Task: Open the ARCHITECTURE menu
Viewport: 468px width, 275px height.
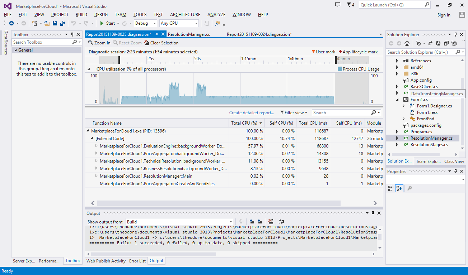Action: coord(185,15)
